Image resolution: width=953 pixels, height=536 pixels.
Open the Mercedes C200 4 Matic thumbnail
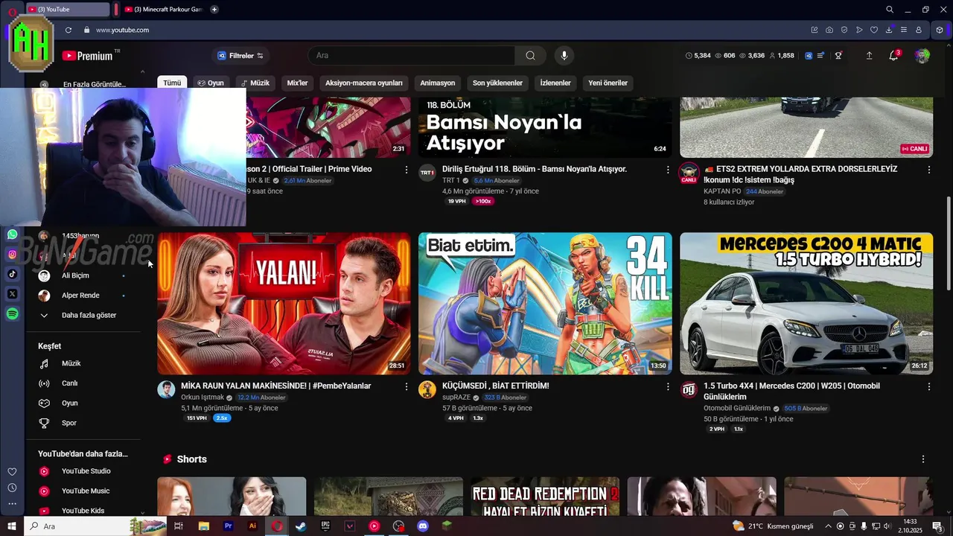click(806, 304)
